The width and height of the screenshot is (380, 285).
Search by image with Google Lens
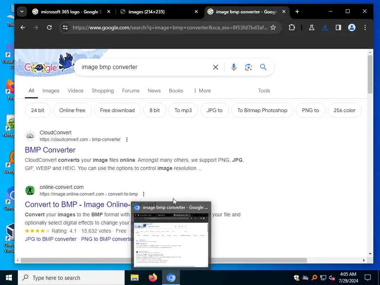pyautogui.click(x=248, y=67)
